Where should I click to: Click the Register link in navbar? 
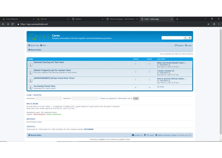[179, 45]
